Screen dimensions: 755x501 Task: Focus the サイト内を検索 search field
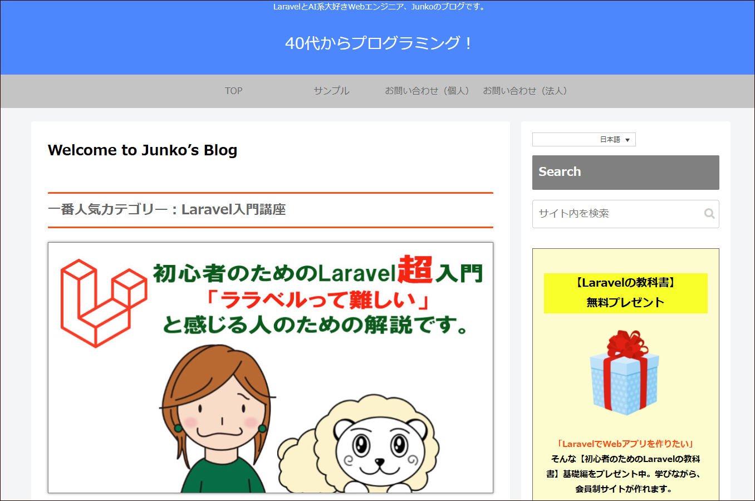625,214
